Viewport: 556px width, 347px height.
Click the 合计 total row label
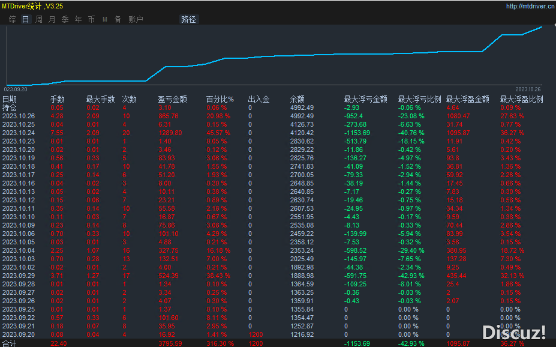pos(10,343)
